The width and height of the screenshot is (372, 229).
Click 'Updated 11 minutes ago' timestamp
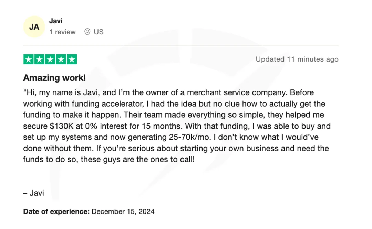pyautogui.click(x=297, y=59)
